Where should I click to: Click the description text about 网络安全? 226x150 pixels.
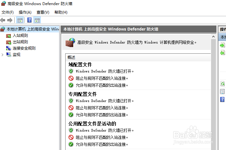(137, 43)
